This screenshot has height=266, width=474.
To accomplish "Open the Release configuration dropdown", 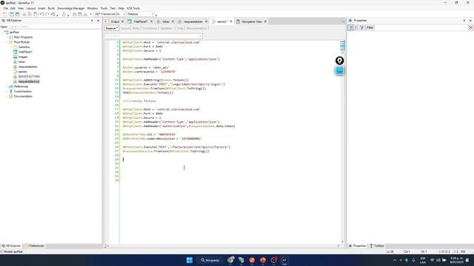I will click(x=140, y=14).
